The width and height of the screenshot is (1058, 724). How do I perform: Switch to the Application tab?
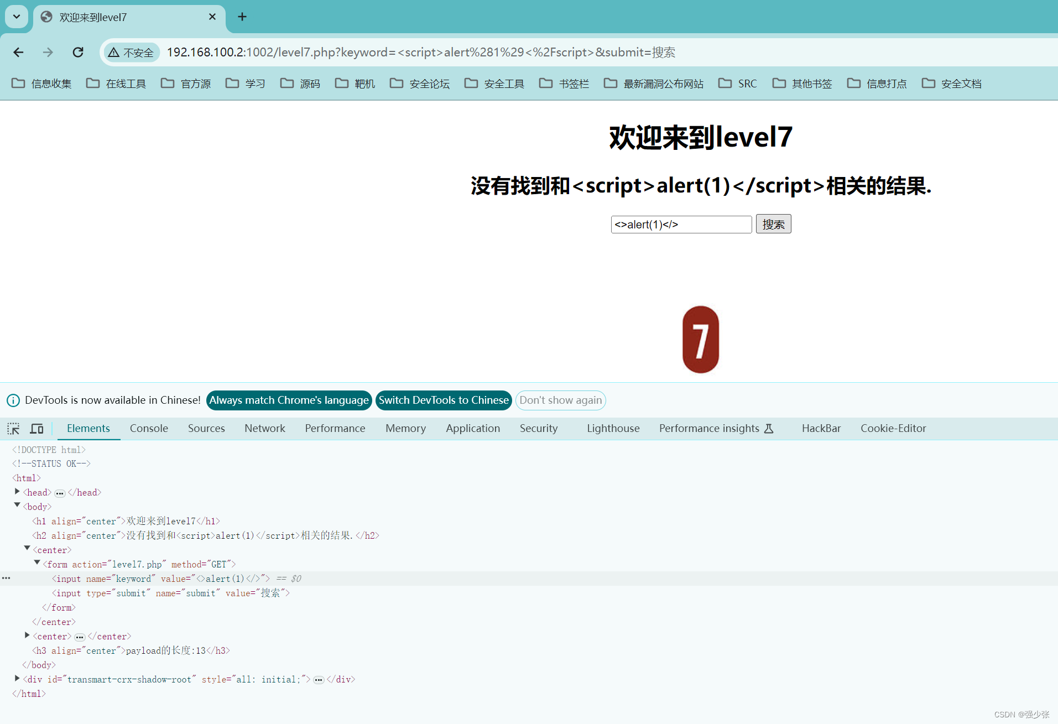point(473,429)
